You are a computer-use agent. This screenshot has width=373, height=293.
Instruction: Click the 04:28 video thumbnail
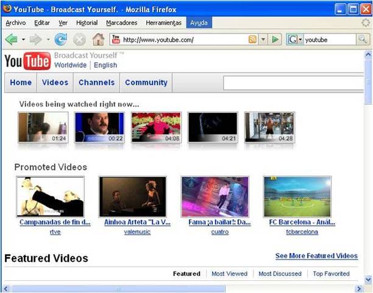click(x=270, y=128)
